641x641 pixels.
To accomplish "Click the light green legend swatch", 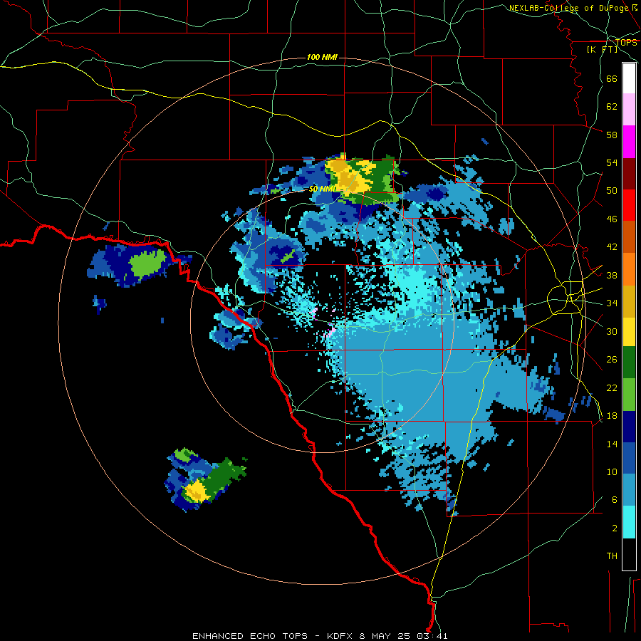I will 629,395.
